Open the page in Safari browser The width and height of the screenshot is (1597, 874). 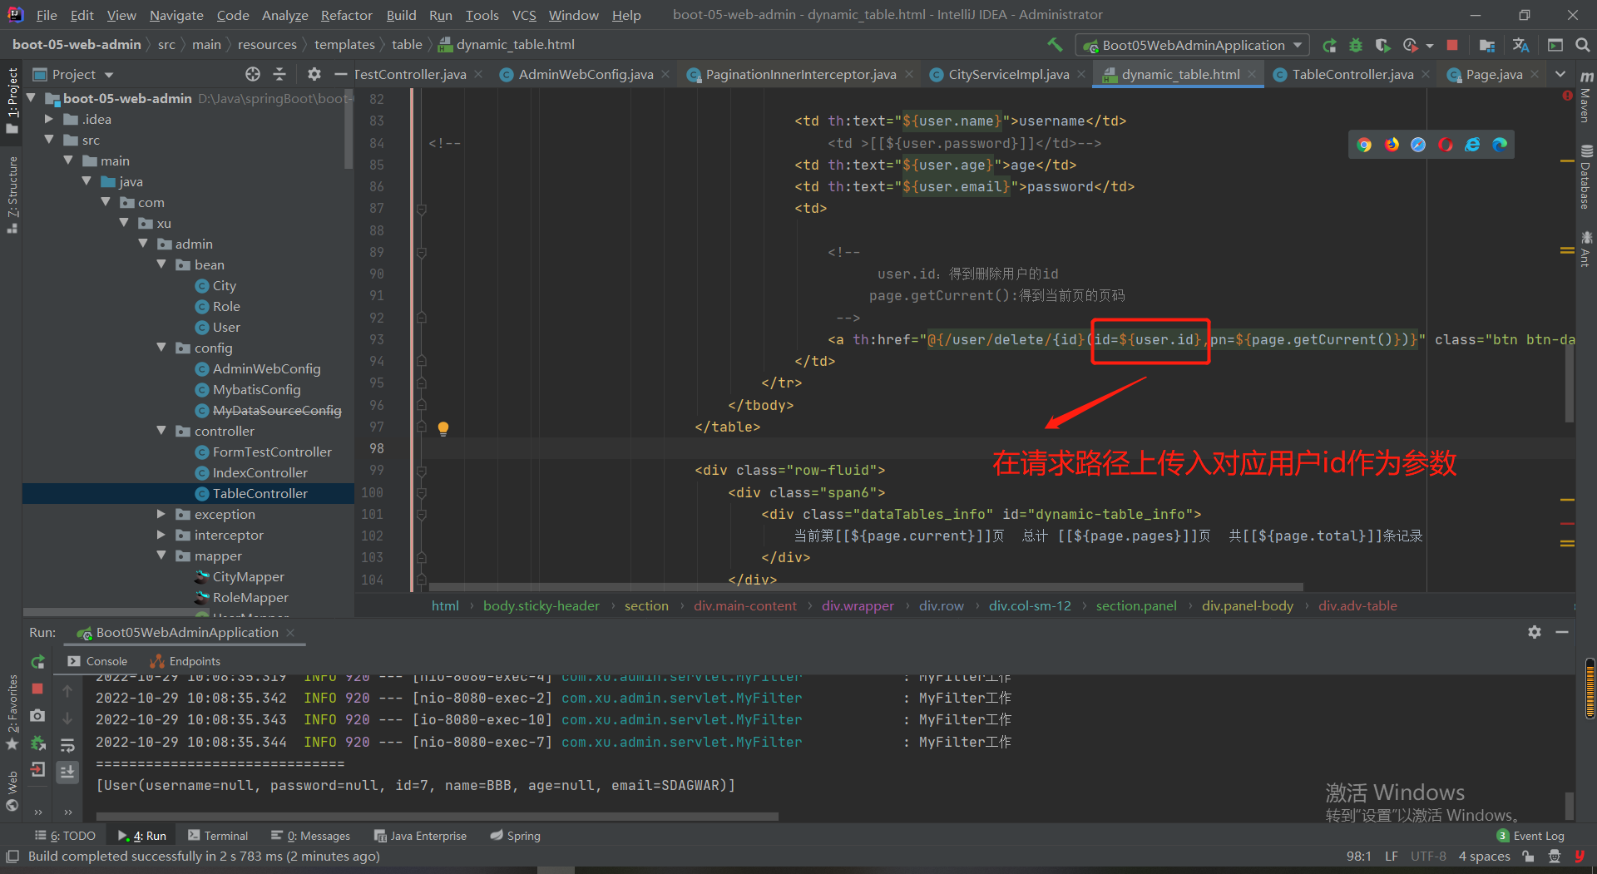click(x=1418, y=145)
